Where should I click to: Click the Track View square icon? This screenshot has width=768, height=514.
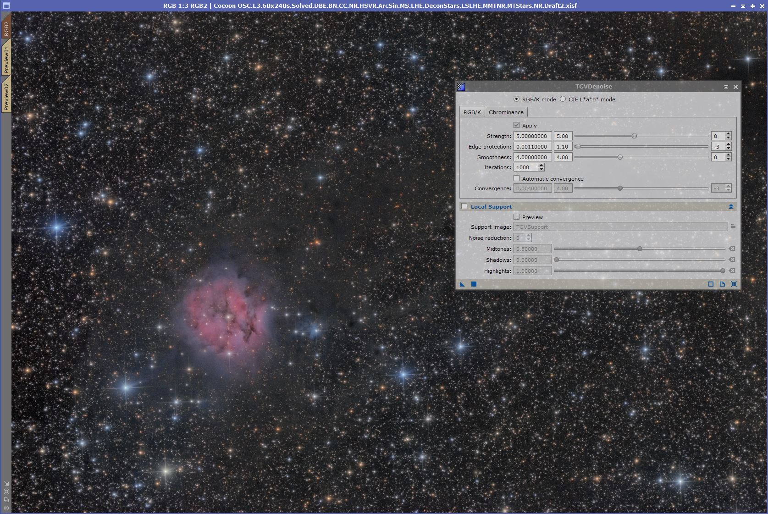click(711, 284)
